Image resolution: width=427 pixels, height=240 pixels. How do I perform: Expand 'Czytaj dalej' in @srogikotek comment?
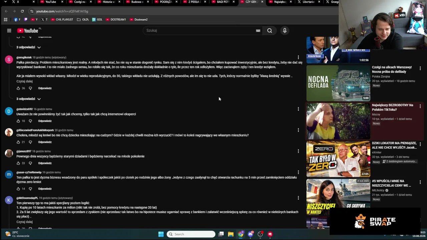point(24,81)
